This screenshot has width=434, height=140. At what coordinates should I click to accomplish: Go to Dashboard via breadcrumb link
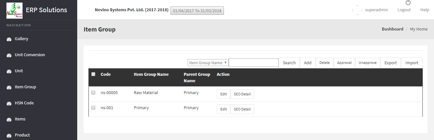392,29
